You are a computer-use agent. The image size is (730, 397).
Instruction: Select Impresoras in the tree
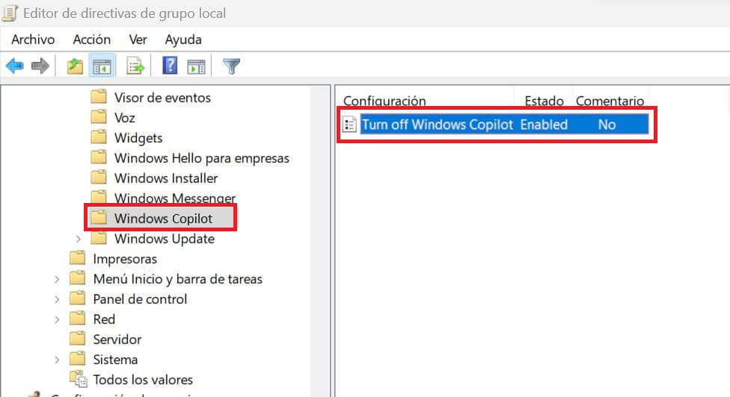[125, 259]
